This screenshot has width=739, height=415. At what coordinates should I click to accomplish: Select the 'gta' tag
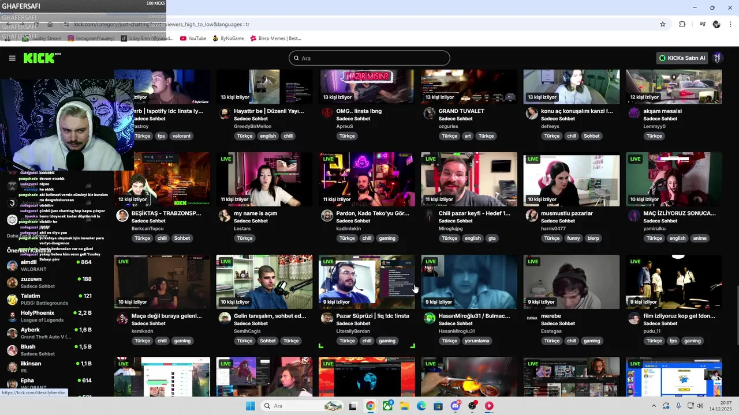click(492, 238)
